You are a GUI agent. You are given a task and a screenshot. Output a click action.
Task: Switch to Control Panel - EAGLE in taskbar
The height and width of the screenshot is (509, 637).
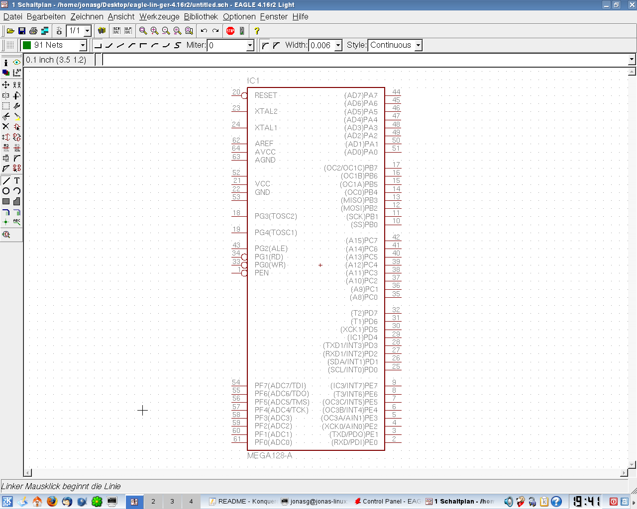click(x=388, y=501)
